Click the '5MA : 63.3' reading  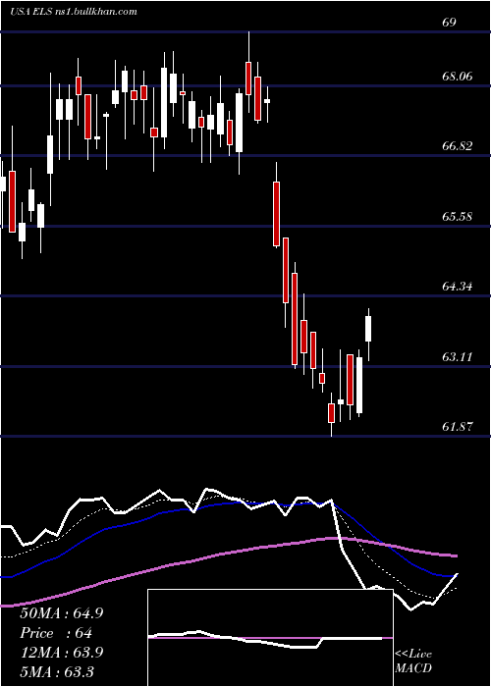[57, 671]
